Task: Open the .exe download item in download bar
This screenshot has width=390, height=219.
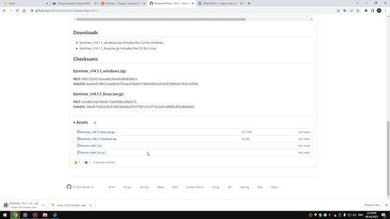Action: (68, 205)
